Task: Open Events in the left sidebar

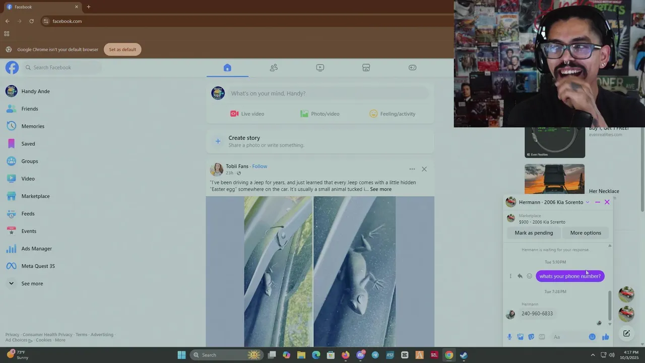Action: [29, 231]
